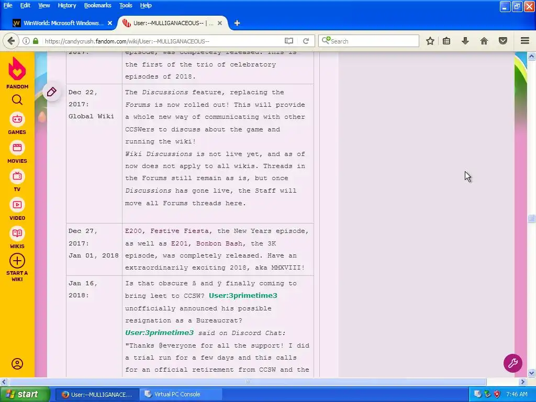
Task: Minimize the Firefox window
Action: (505, 6)
